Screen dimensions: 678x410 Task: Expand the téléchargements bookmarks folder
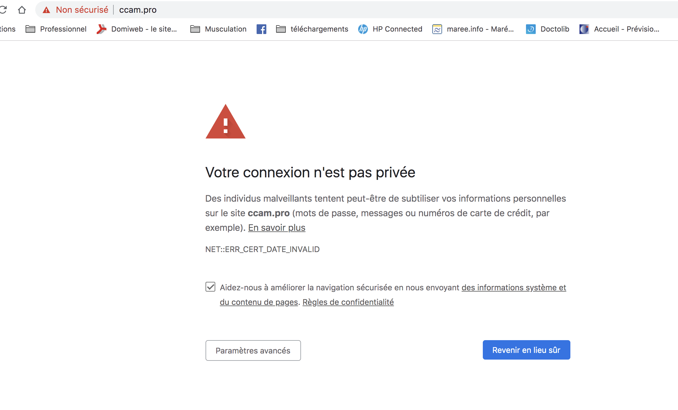point(312,29)
